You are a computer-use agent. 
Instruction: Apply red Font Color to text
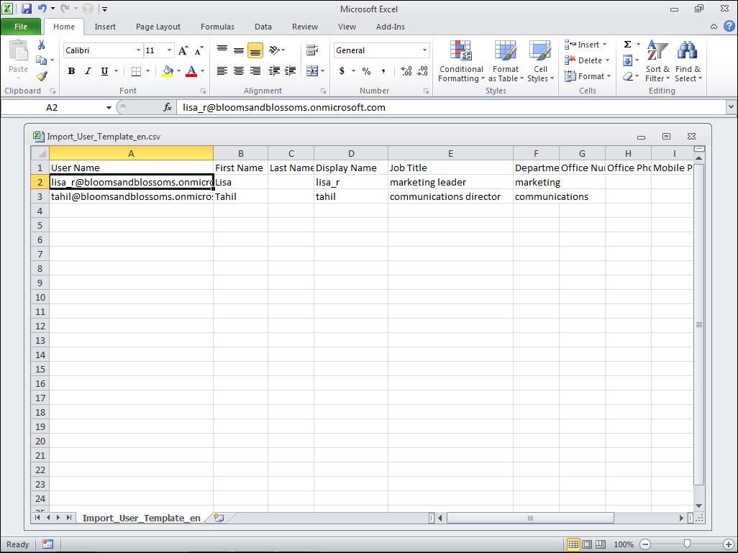coord(191,71)
